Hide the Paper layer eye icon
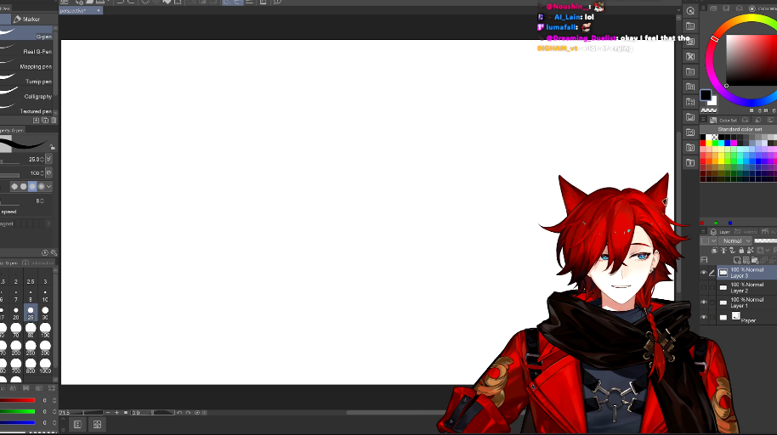Image resolution: width=777 pixels, height=435 pixels. (x=704, y=317)
